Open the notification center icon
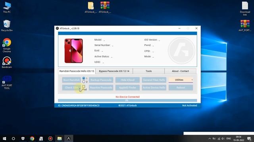The image size is (254, 142). 249,138
